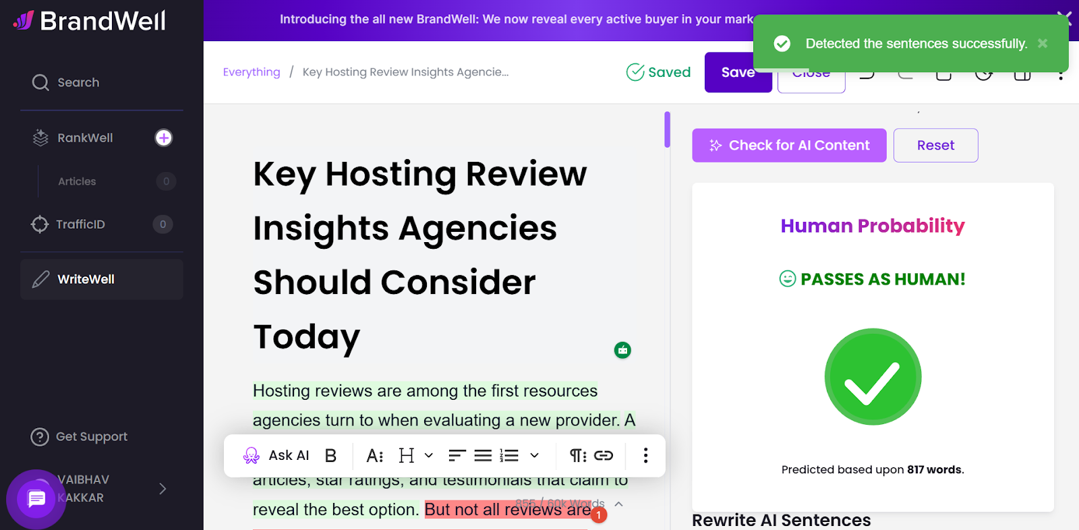Dismiss the Detected sentences success notification

click(x=1043, y=43)
